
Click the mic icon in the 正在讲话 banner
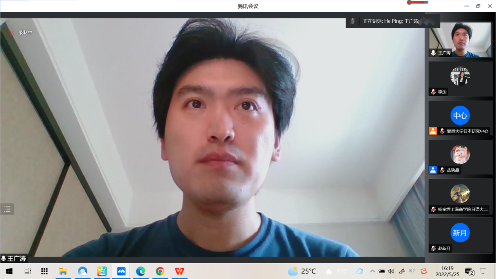[352, 21]
